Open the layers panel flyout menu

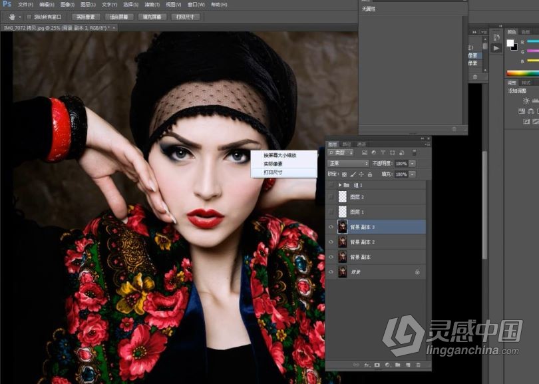tap(427, 144)
